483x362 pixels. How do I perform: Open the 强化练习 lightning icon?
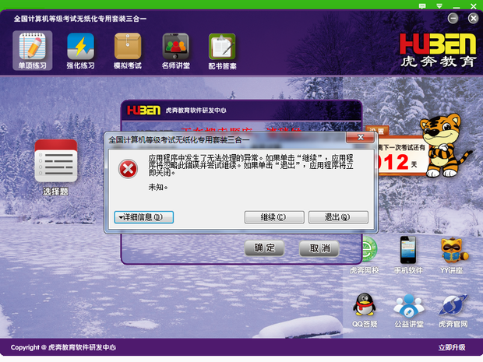tap(80, 51)
